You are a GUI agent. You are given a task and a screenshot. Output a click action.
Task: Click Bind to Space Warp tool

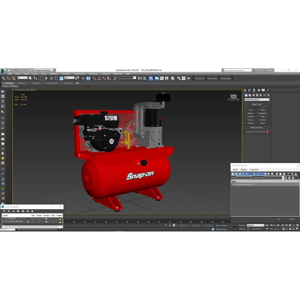click(x=14, y=78)
